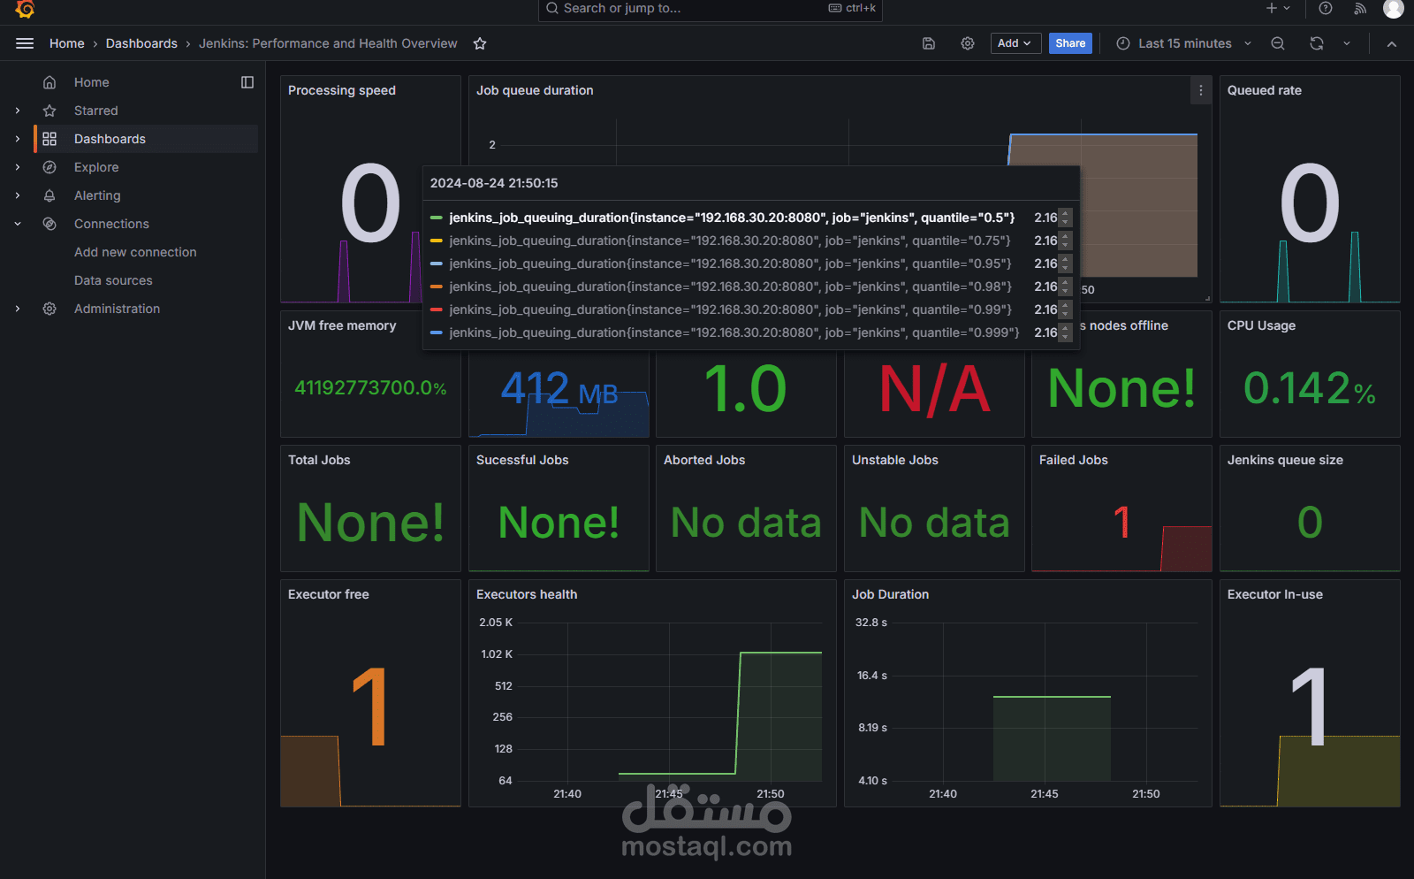The width and height of the screenshot is (1414, 879).
Task: Expand the Starred section chevron
Action: tap(18, 111)
